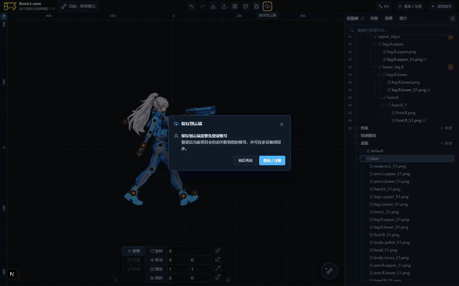The image size is (459, 286).
Task: Toggle eye for foot.R.png row
Action: pos(350,113)
